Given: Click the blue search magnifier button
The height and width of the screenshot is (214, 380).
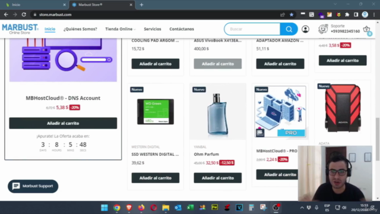Looking at the screenshot, I should coord(289,29).
